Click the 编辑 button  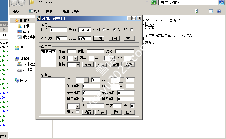(x=88, y=112)
